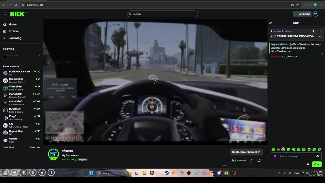325x183 pixels.
Task: Open the Just Chatting category link
Action: pyautogui.click(x=69, y=160)
